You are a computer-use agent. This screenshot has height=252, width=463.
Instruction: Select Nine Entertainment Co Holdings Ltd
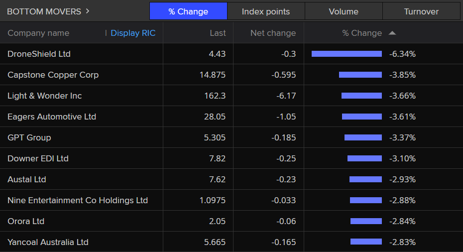[x=78, y=200]
